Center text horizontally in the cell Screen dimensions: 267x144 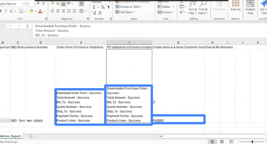tap(58, 11)
